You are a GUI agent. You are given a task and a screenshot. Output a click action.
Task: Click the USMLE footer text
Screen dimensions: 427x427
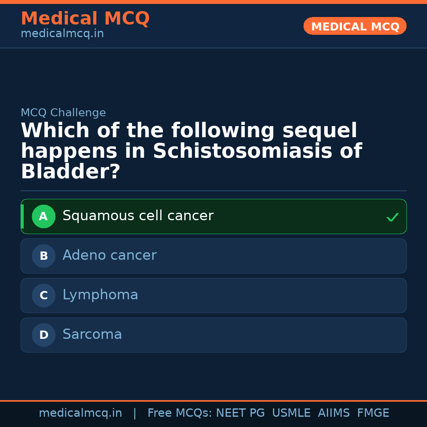pos(291,413)
